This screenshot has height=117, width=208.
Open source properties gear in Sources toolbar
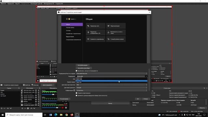point(28,108)
